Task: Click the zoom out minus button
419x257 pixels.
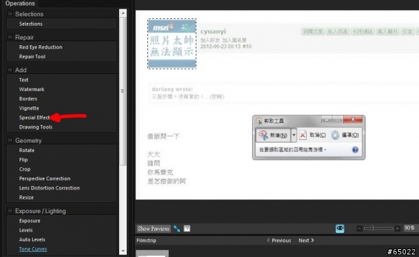Action: [x=359, y=228]
